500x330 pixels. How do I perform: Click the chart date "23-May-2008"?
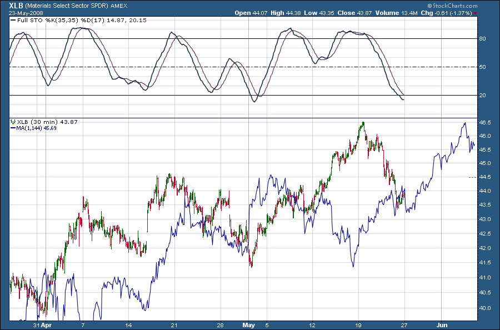point(26,13)
